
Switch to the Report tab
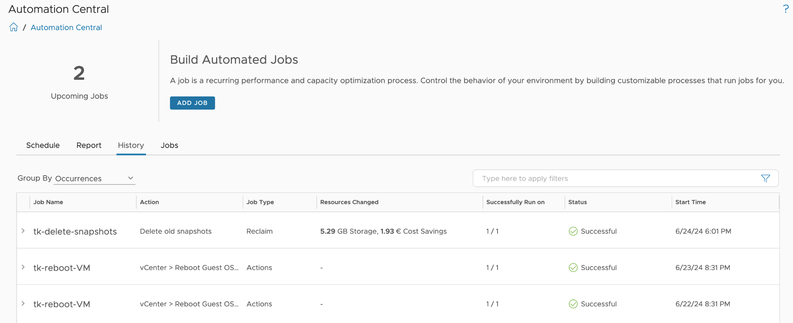point(89,145)
